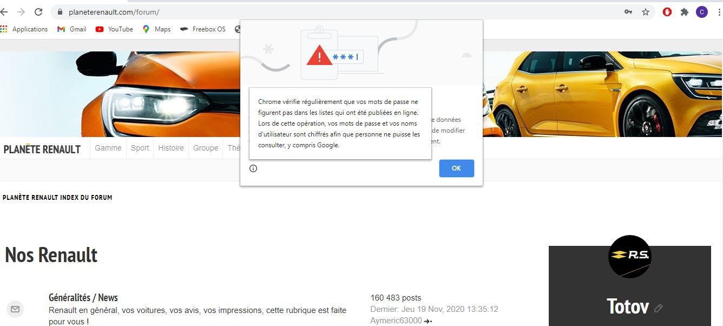Open the Extensions puzzle-piece menu

pyautogui.click(x=685, y=12)
